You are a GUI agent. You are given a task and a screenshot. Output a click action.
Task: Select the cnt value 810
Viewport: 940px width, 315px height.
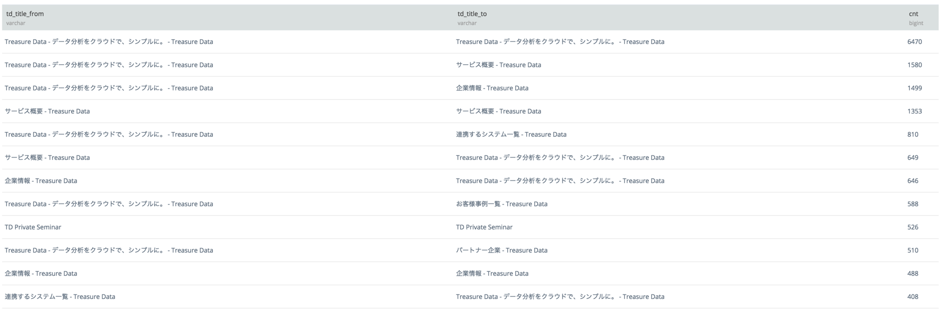[x=912, y=135]
